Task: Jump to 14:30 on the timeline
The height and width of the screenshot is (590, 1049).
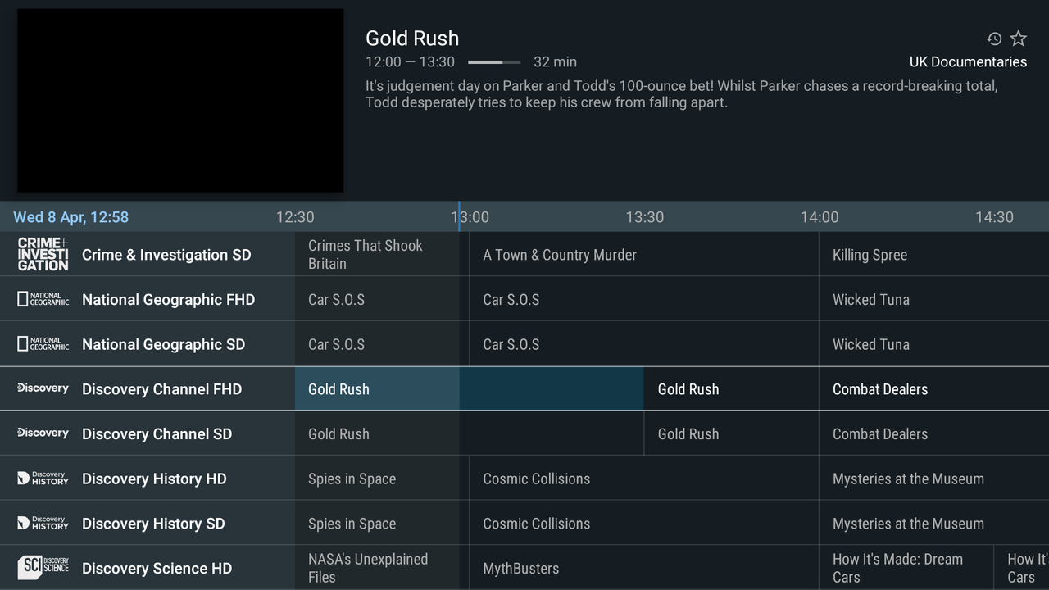Action: (x=994, y=217)
